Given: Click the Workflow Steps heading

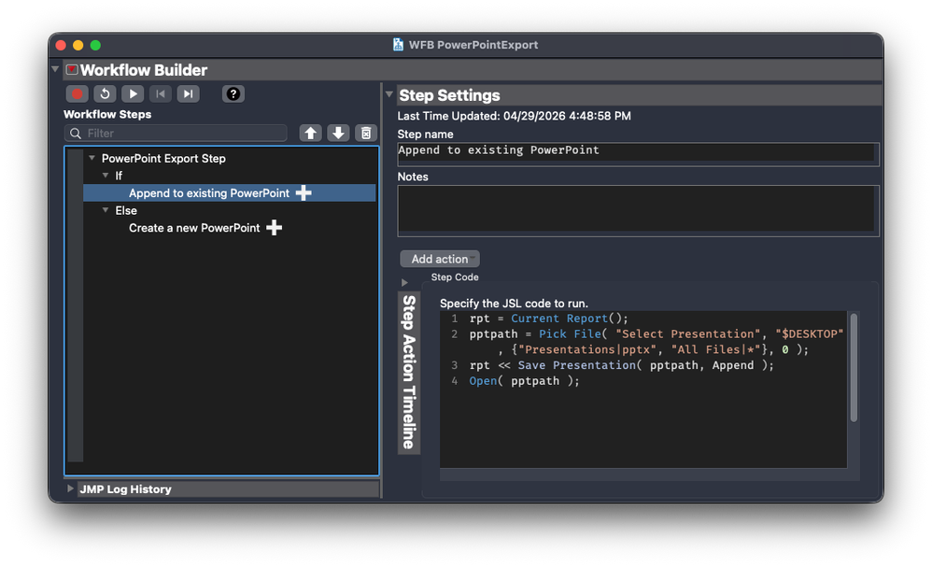Looking at the screenshot, I should coord(107,114).
